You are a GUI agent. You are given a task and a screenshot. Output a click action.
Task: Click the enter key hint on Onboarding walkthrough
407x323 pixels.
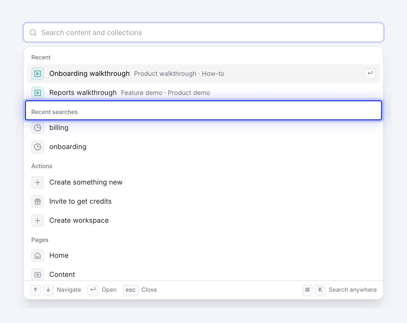(x=370, y=73)
